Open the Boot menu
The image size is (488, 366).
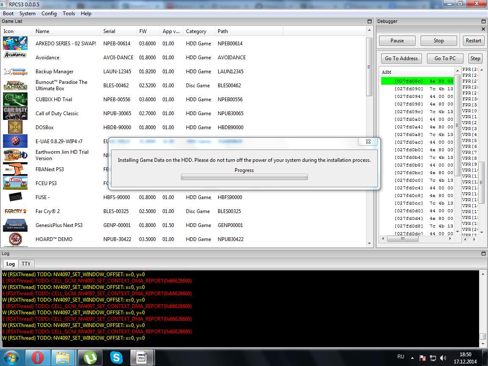click(x=8, y=14)
